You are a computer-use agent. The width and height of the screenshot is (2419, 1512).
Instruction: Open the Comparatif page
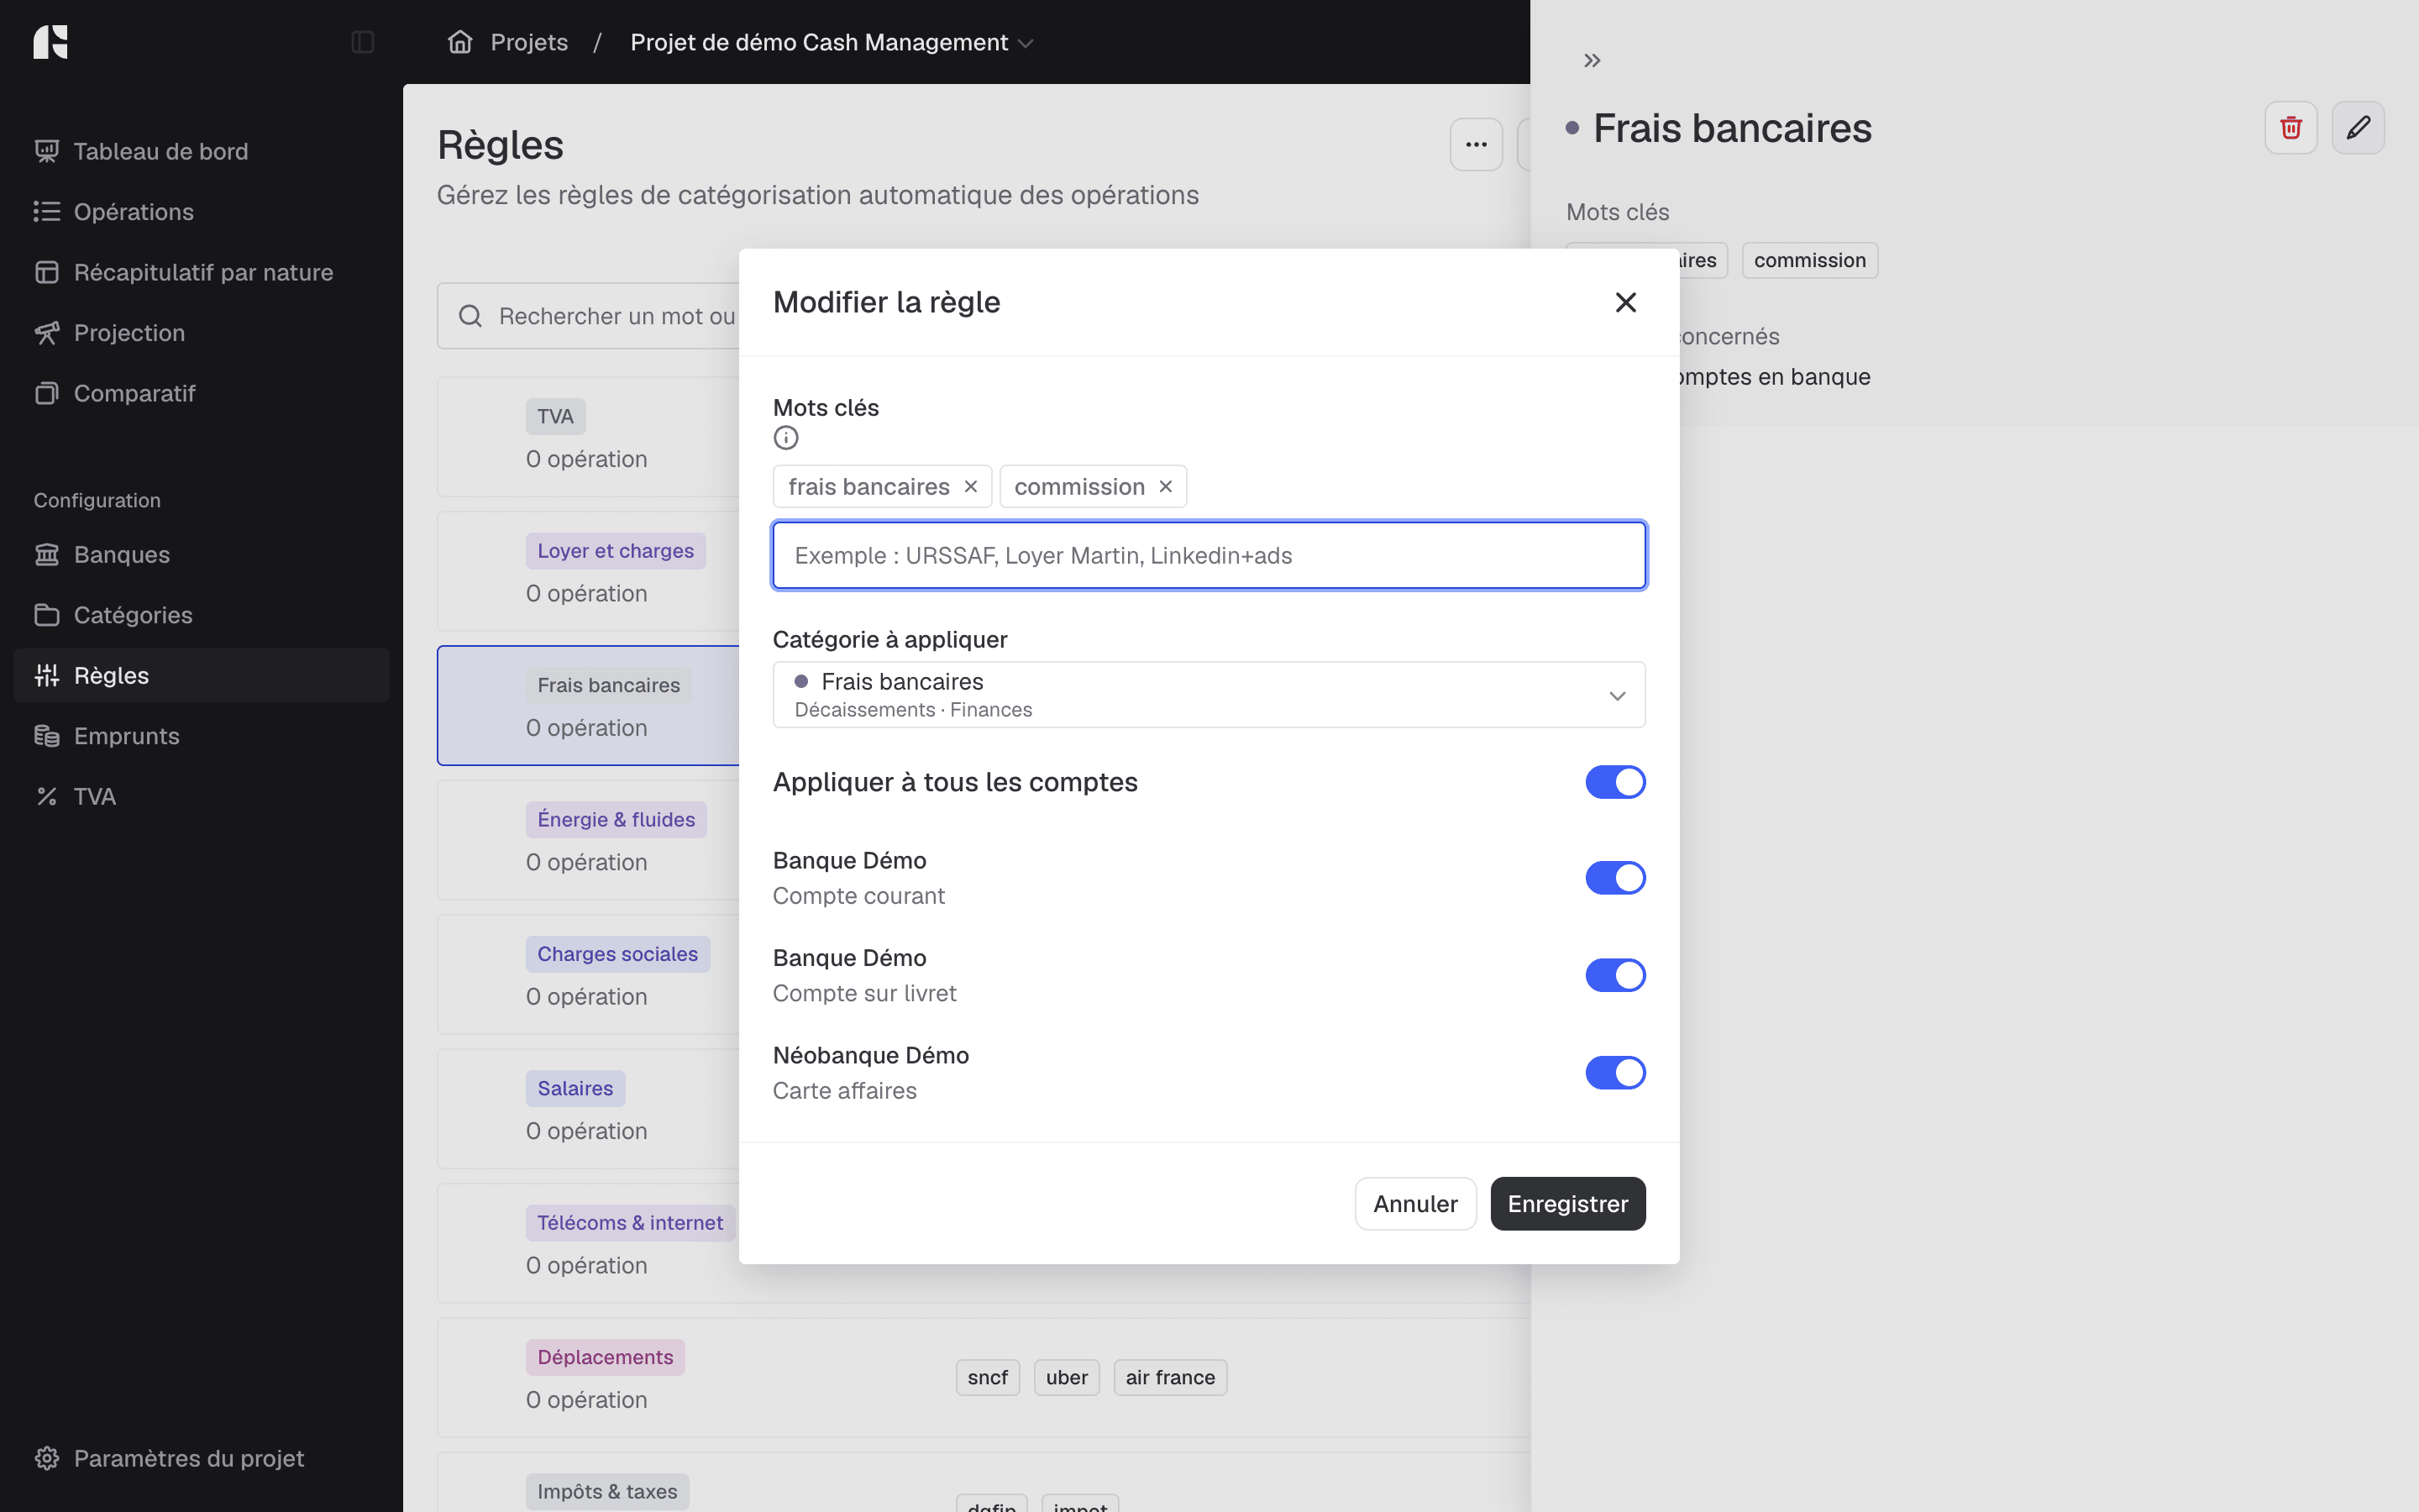pos(201,393)
